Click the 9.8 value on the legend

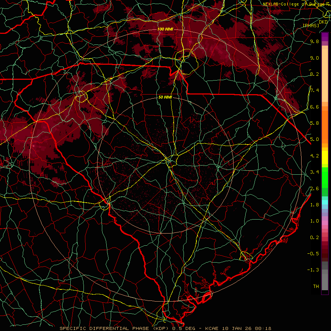(314, 41)
